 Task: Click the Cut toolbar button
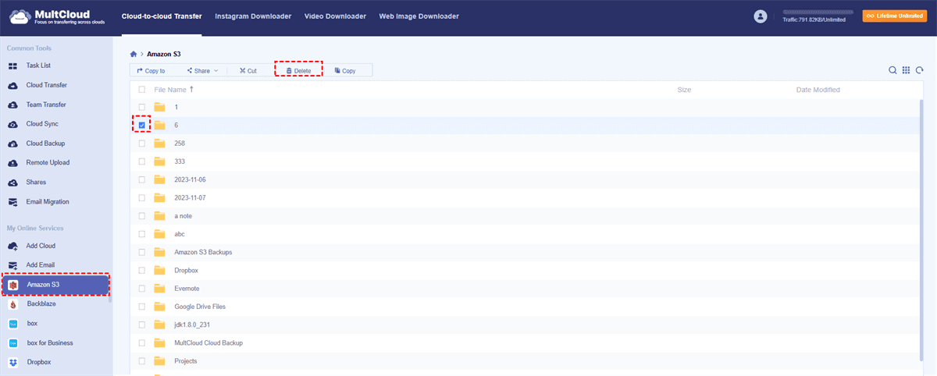[x=248, y=70]
